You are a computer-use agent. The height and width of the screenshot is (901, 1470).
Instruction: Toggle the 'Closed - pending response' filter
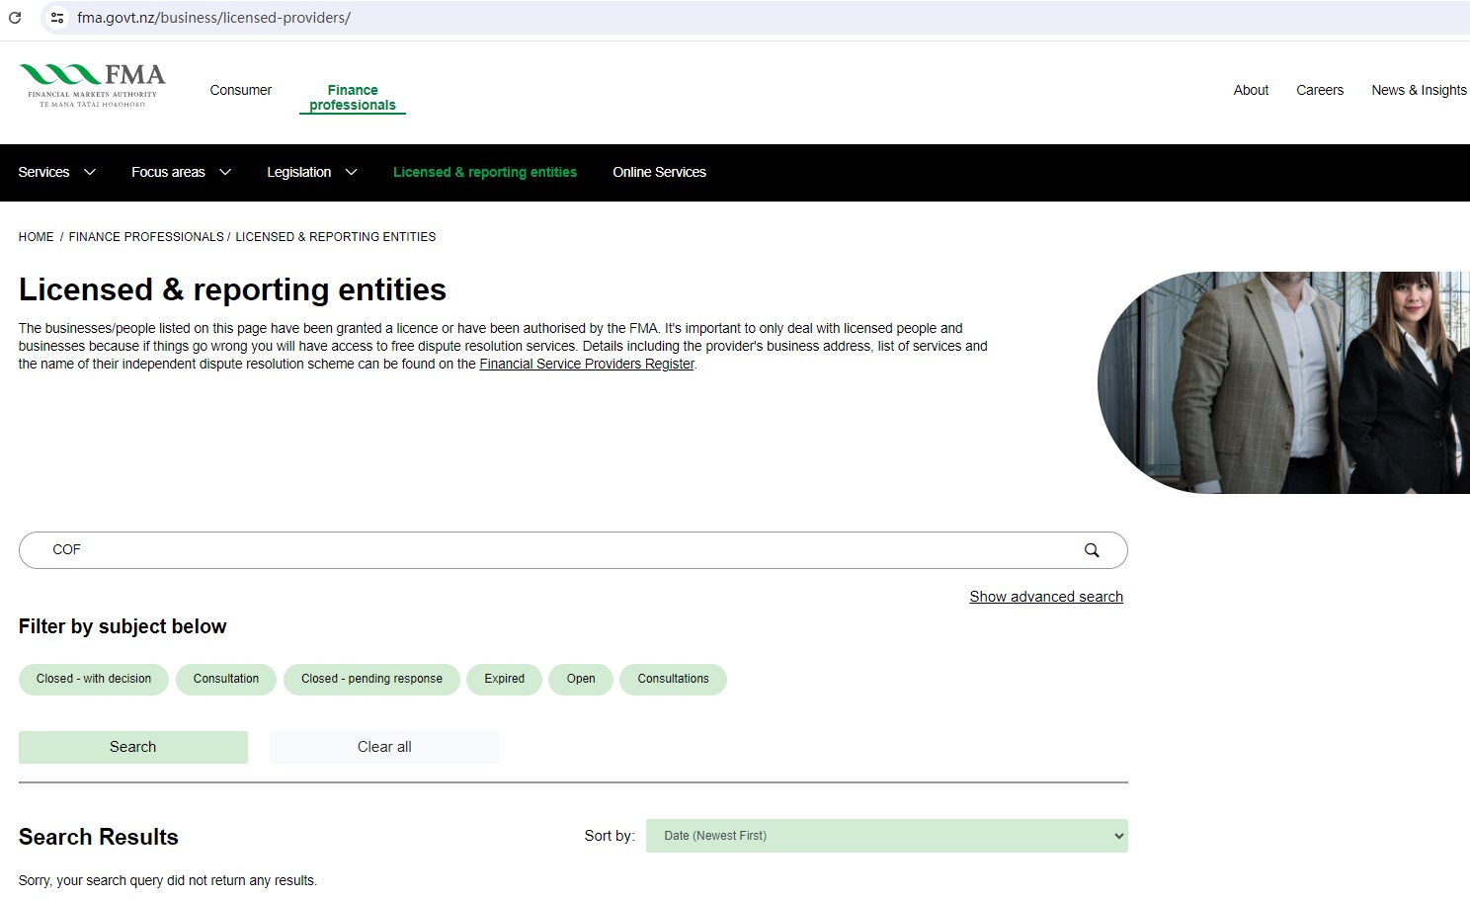point(371,679)
